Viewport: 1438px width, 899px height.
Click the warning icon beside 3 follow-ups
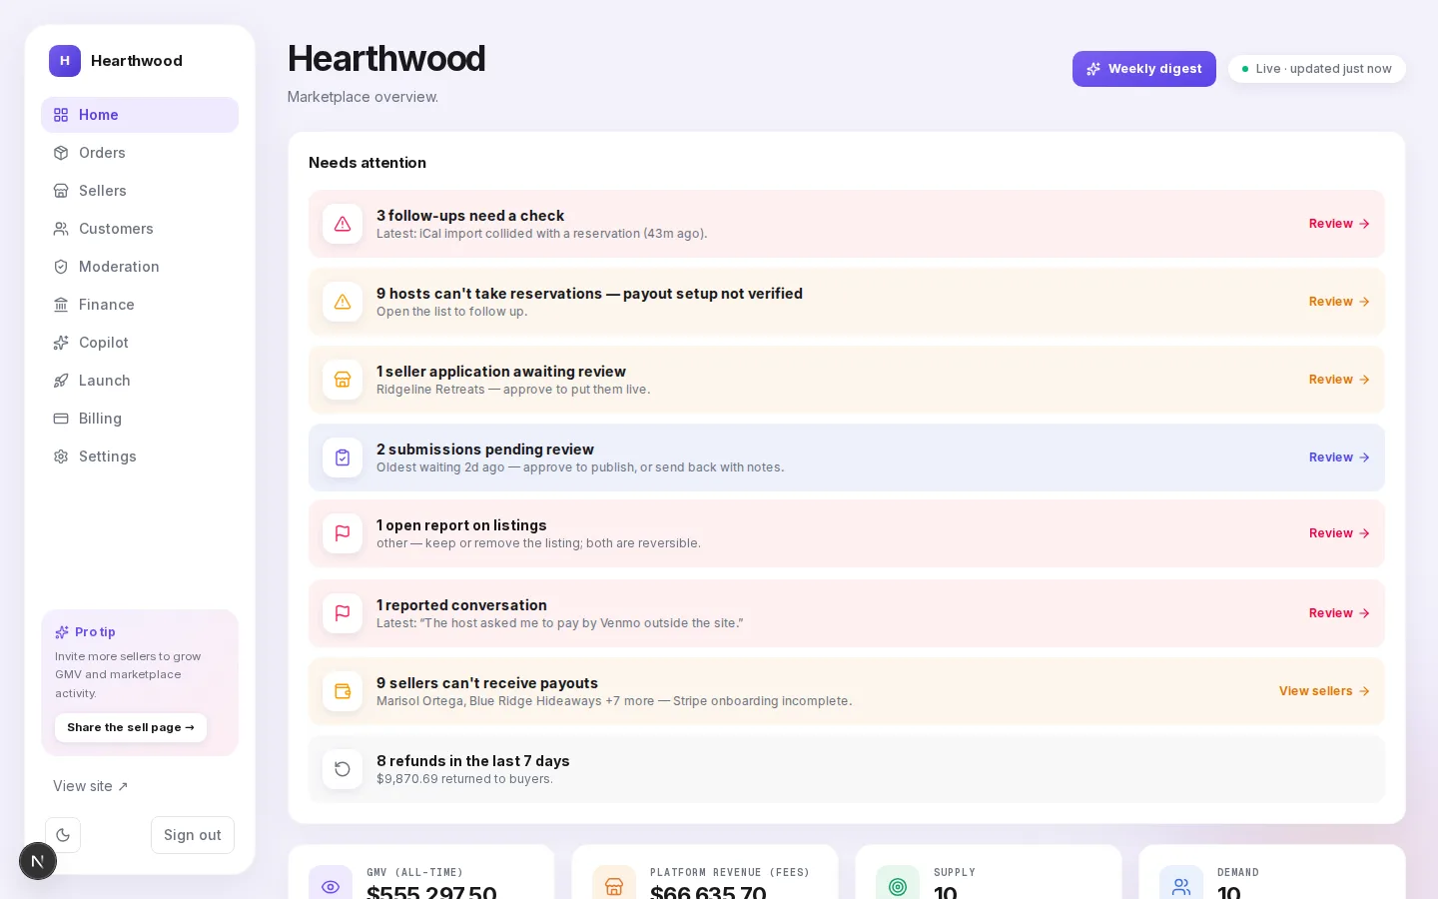click(x=343, y=224)
